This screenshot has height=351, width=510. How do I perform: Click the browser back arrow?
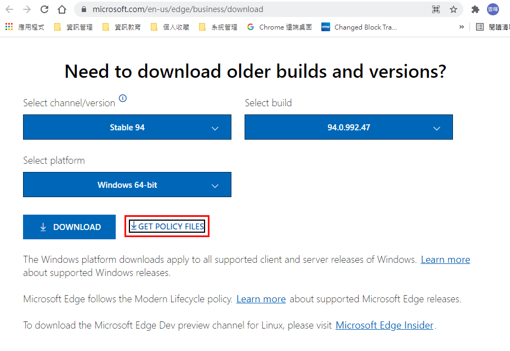(x=9, y=9)
